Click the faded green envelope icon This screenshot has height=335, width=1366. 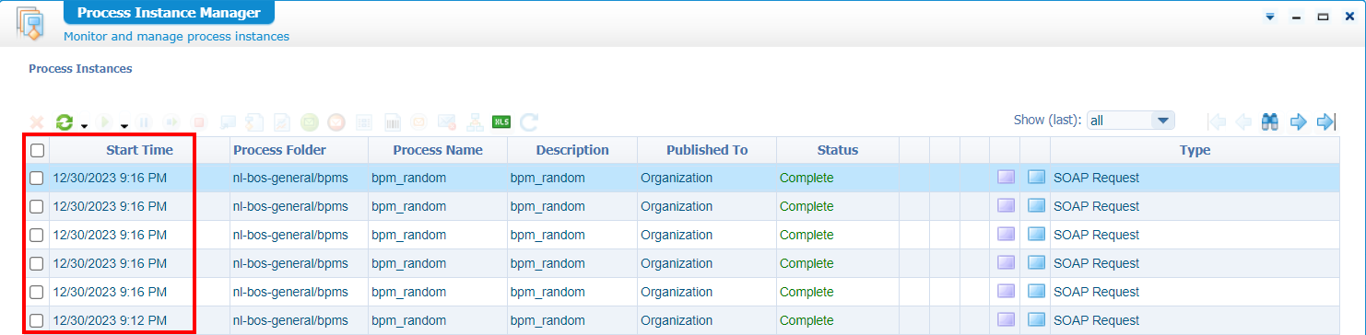(x=309, y=122)
